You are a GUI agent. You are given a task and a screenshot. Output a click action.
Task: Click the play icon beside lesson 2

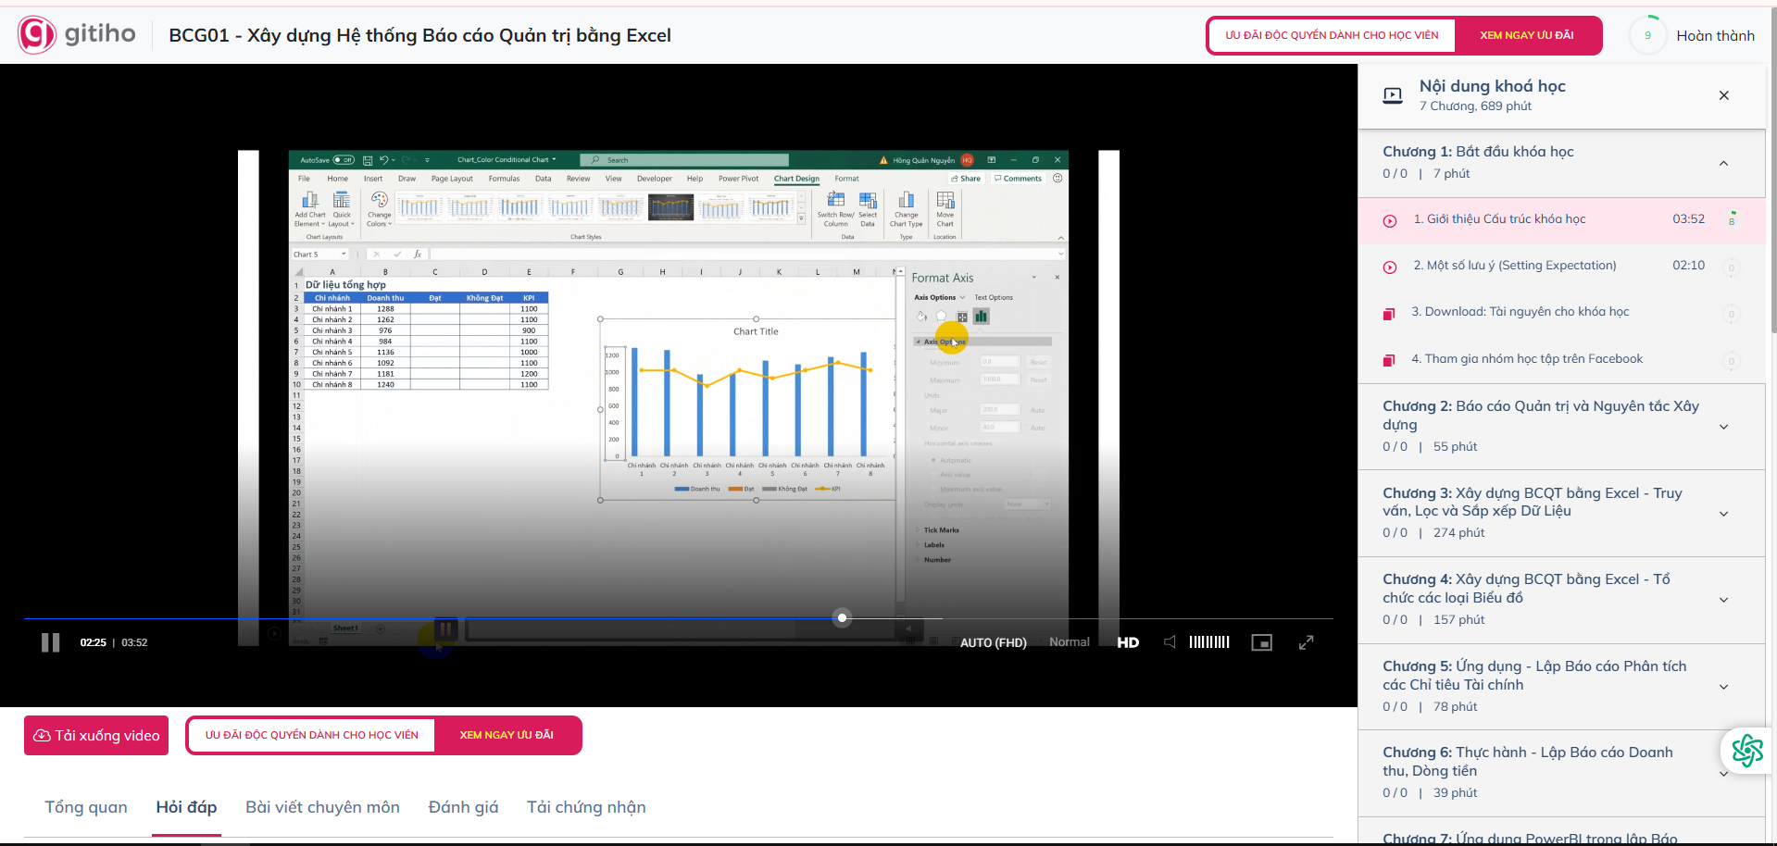1390,267
